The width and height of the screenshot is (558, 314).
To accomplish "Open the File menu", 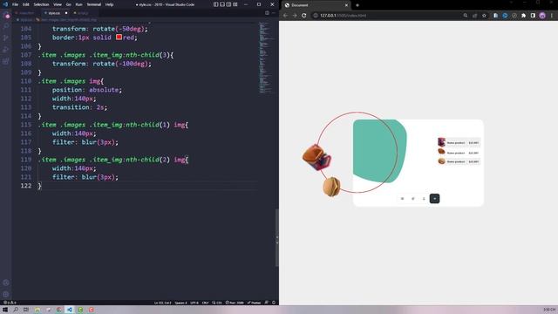I will pyautogui.click(x=15, y=4).
